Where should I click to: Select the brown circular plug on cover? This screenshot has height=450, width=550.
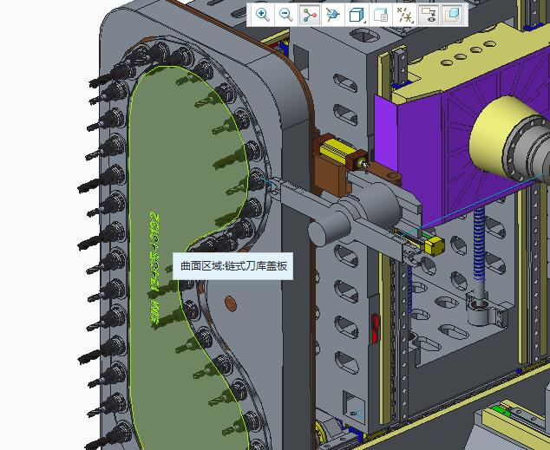tap(230, 303)
